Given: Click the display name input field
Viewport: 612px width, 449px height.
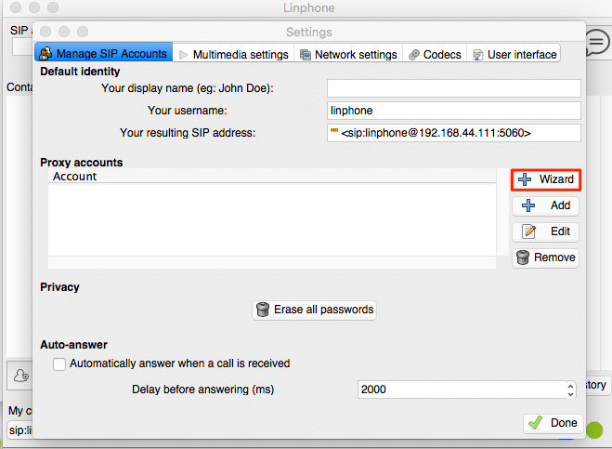Looking at the screenshot, I should coord(453,88).
